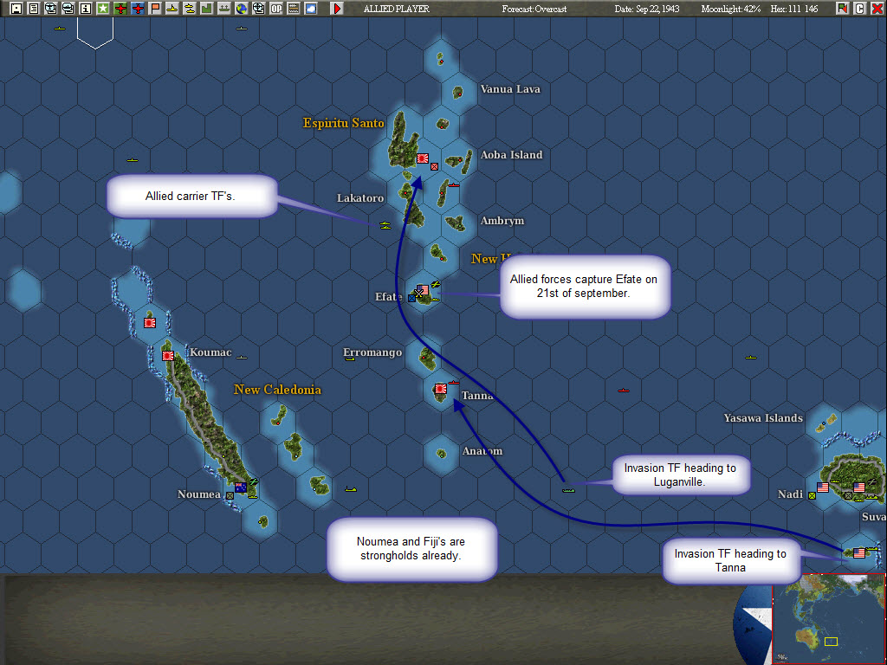
Task: Select Japanese flag base on Espiritu Santo
Action: [x=423, y=158]
